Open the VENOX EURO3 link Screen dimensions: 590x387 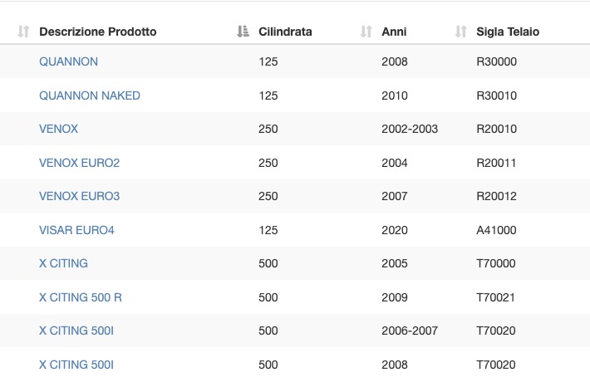coord(80,196)
